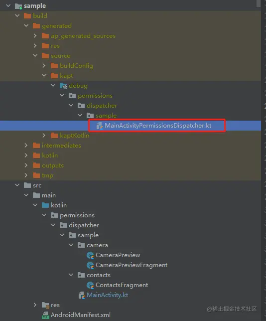Expand the ap_generated_sources folder

[x=35, y=35]
